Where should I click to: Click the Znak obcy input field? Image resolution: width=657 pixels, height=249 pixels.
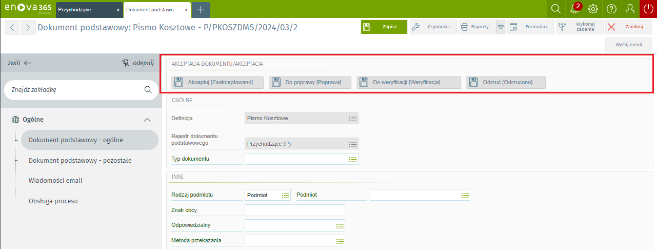295,210
